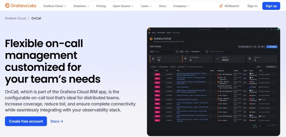Click the bell icon on Firing card
Screen dimensions: 286x137
[153, 58]
